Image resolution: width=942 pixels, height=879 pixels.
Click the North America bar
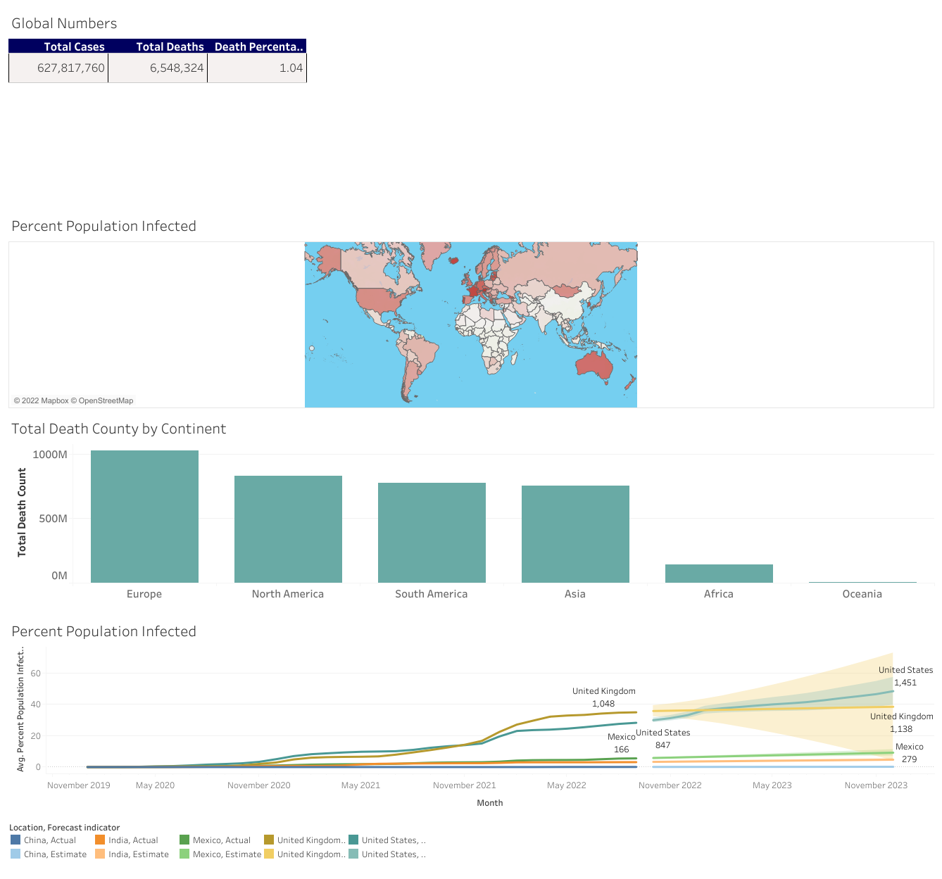point(288,529)
